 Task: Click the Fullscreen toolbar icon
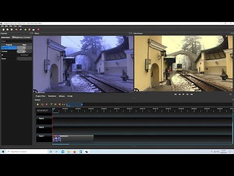click(34, 29)
